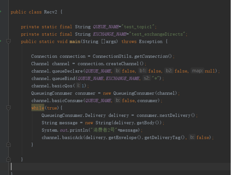Click basicConsume method call
Screen dimensions: 231x175
pyautogui.click(x=67, y=101)
